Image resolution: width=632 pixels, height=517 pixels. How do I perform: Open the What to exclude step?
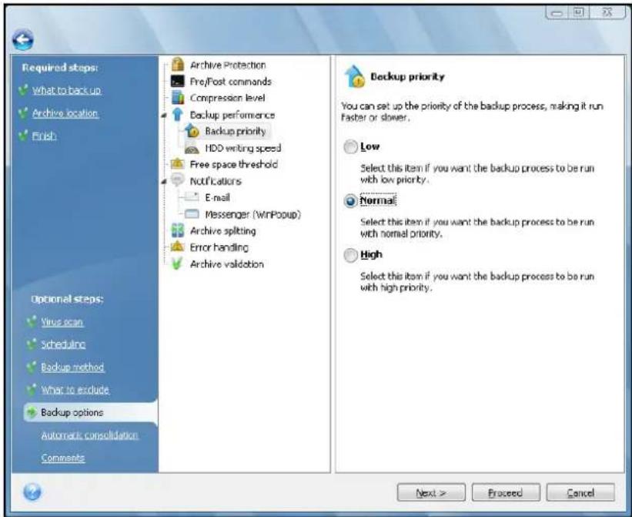pyautogui.click(x=75, y=390)
